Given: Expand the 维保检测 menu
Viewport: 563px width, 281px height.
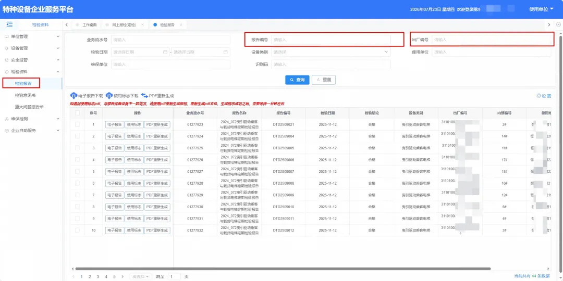Looking at the screenshot, I should 58,119.
